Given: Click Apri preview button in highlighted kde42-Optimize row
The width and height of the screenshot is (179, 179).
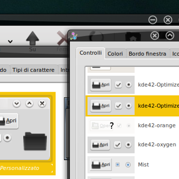Looking at the screenshot, I should [101, 106].
